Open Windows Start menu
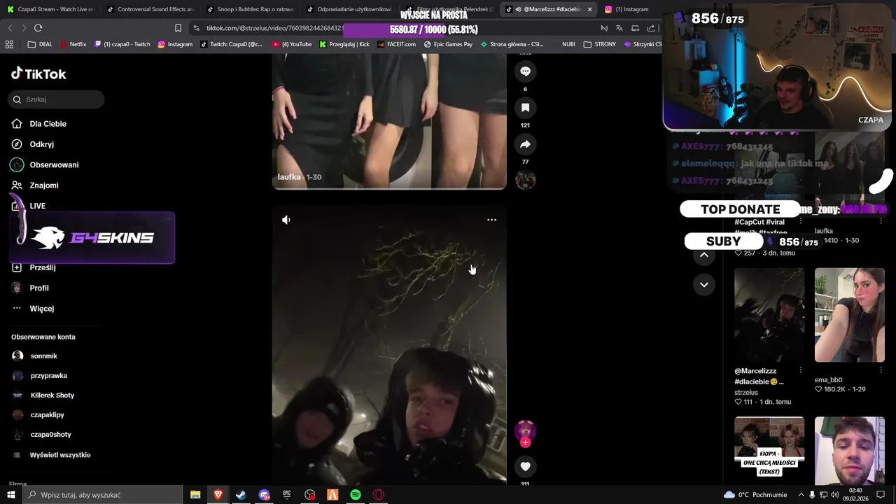This screenshot has width=896, height=504. [10, 495]
